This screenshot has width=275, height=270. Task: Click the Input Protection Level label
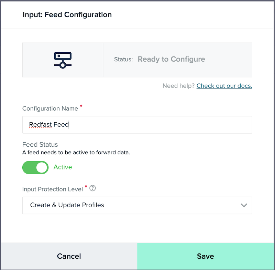click(53, 189)
